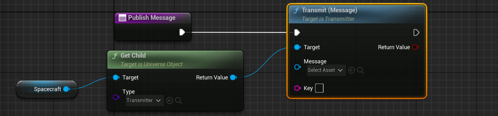Click the Get Child Target input pin
The image size is (498, 116).
(116, 78)
